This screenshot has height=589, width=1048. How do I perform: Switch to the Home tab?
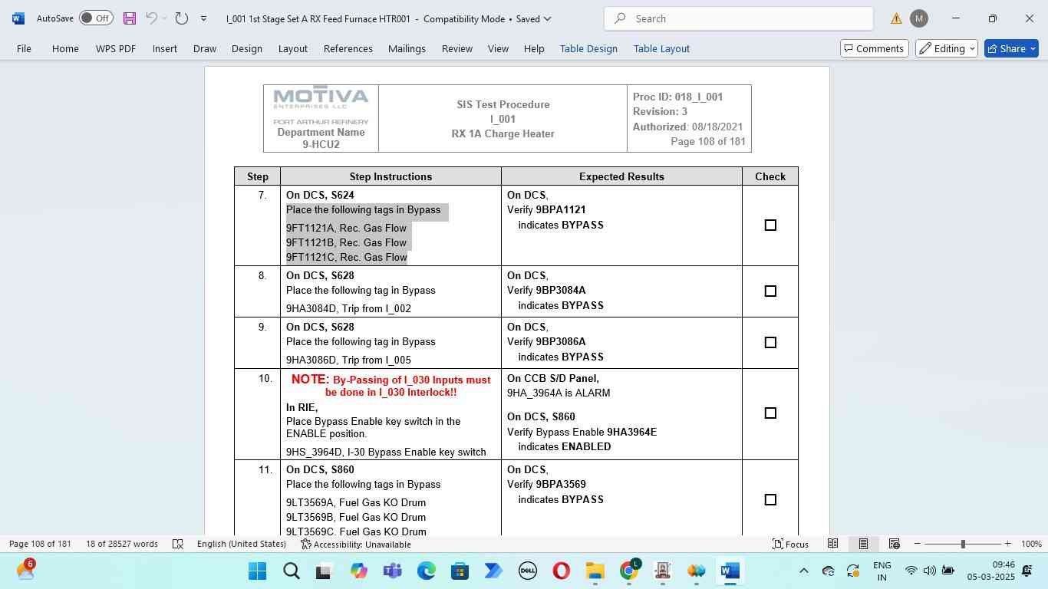point(65,48)
